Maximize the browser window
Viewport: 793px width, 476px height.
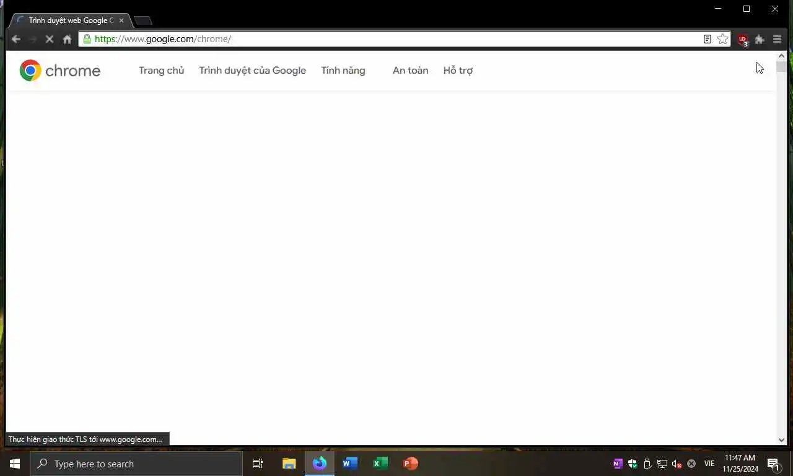747,9
